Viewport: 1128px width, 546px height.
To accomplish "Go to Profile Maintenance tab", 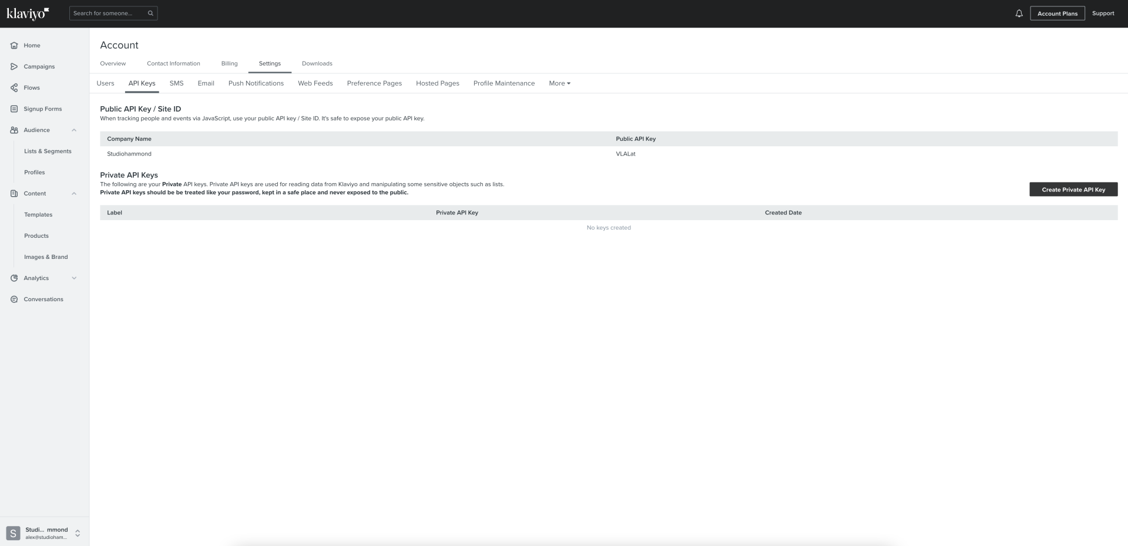I will click(503, 83).
